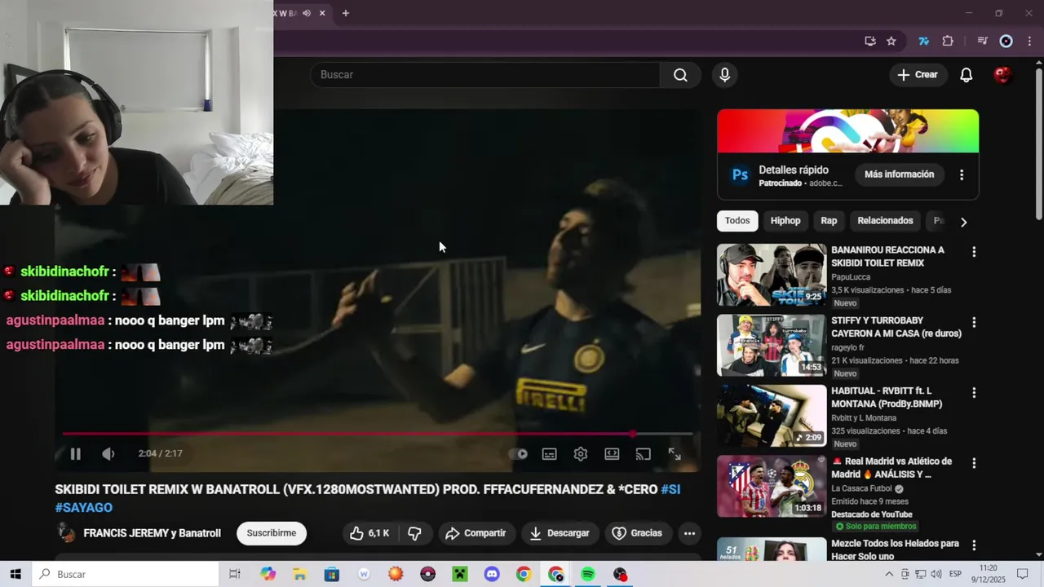This screenshot has height=587, width=1044.
Task: Open Real Madrid vs Atlético video thumbnail
Action: tap(772, 486)
